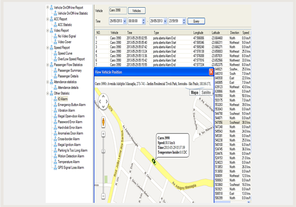Select row with time 2013-05-29 05:13:24

[x=172, y=51]
